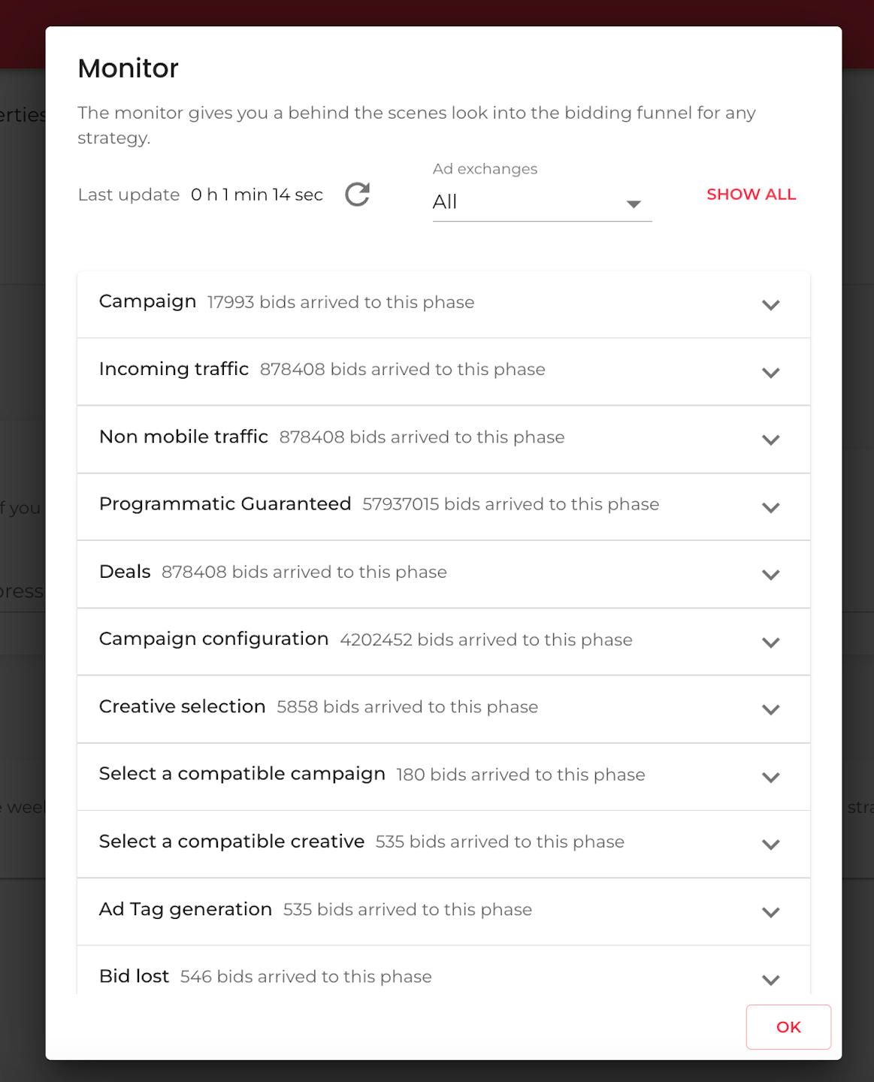The image size is (874, 1082).
Task: Expand the Campaign phase chevron
Action: [x=770, y=305]
